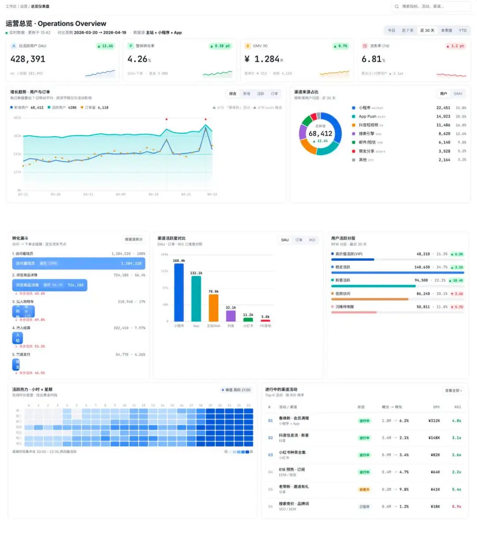Viewport: 477px width, 544px height.
Task: Switch the source chart to GMV
Action: click(x=458, y=94)
